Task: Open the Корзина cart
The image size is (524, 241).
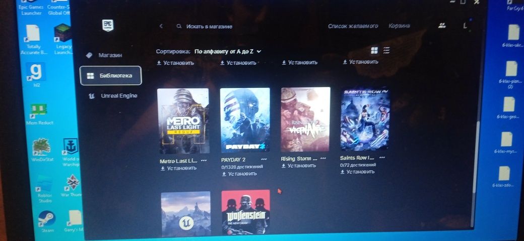Action: [x=400, y=26]
